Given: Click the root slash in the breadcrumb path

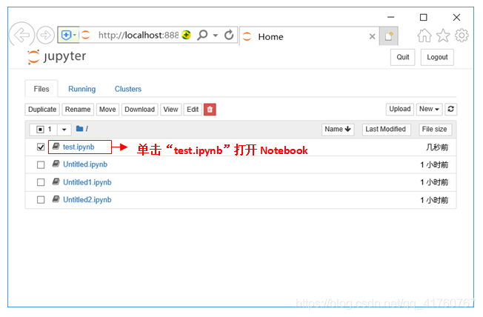Looking at the screenshot, I should 87,129.
